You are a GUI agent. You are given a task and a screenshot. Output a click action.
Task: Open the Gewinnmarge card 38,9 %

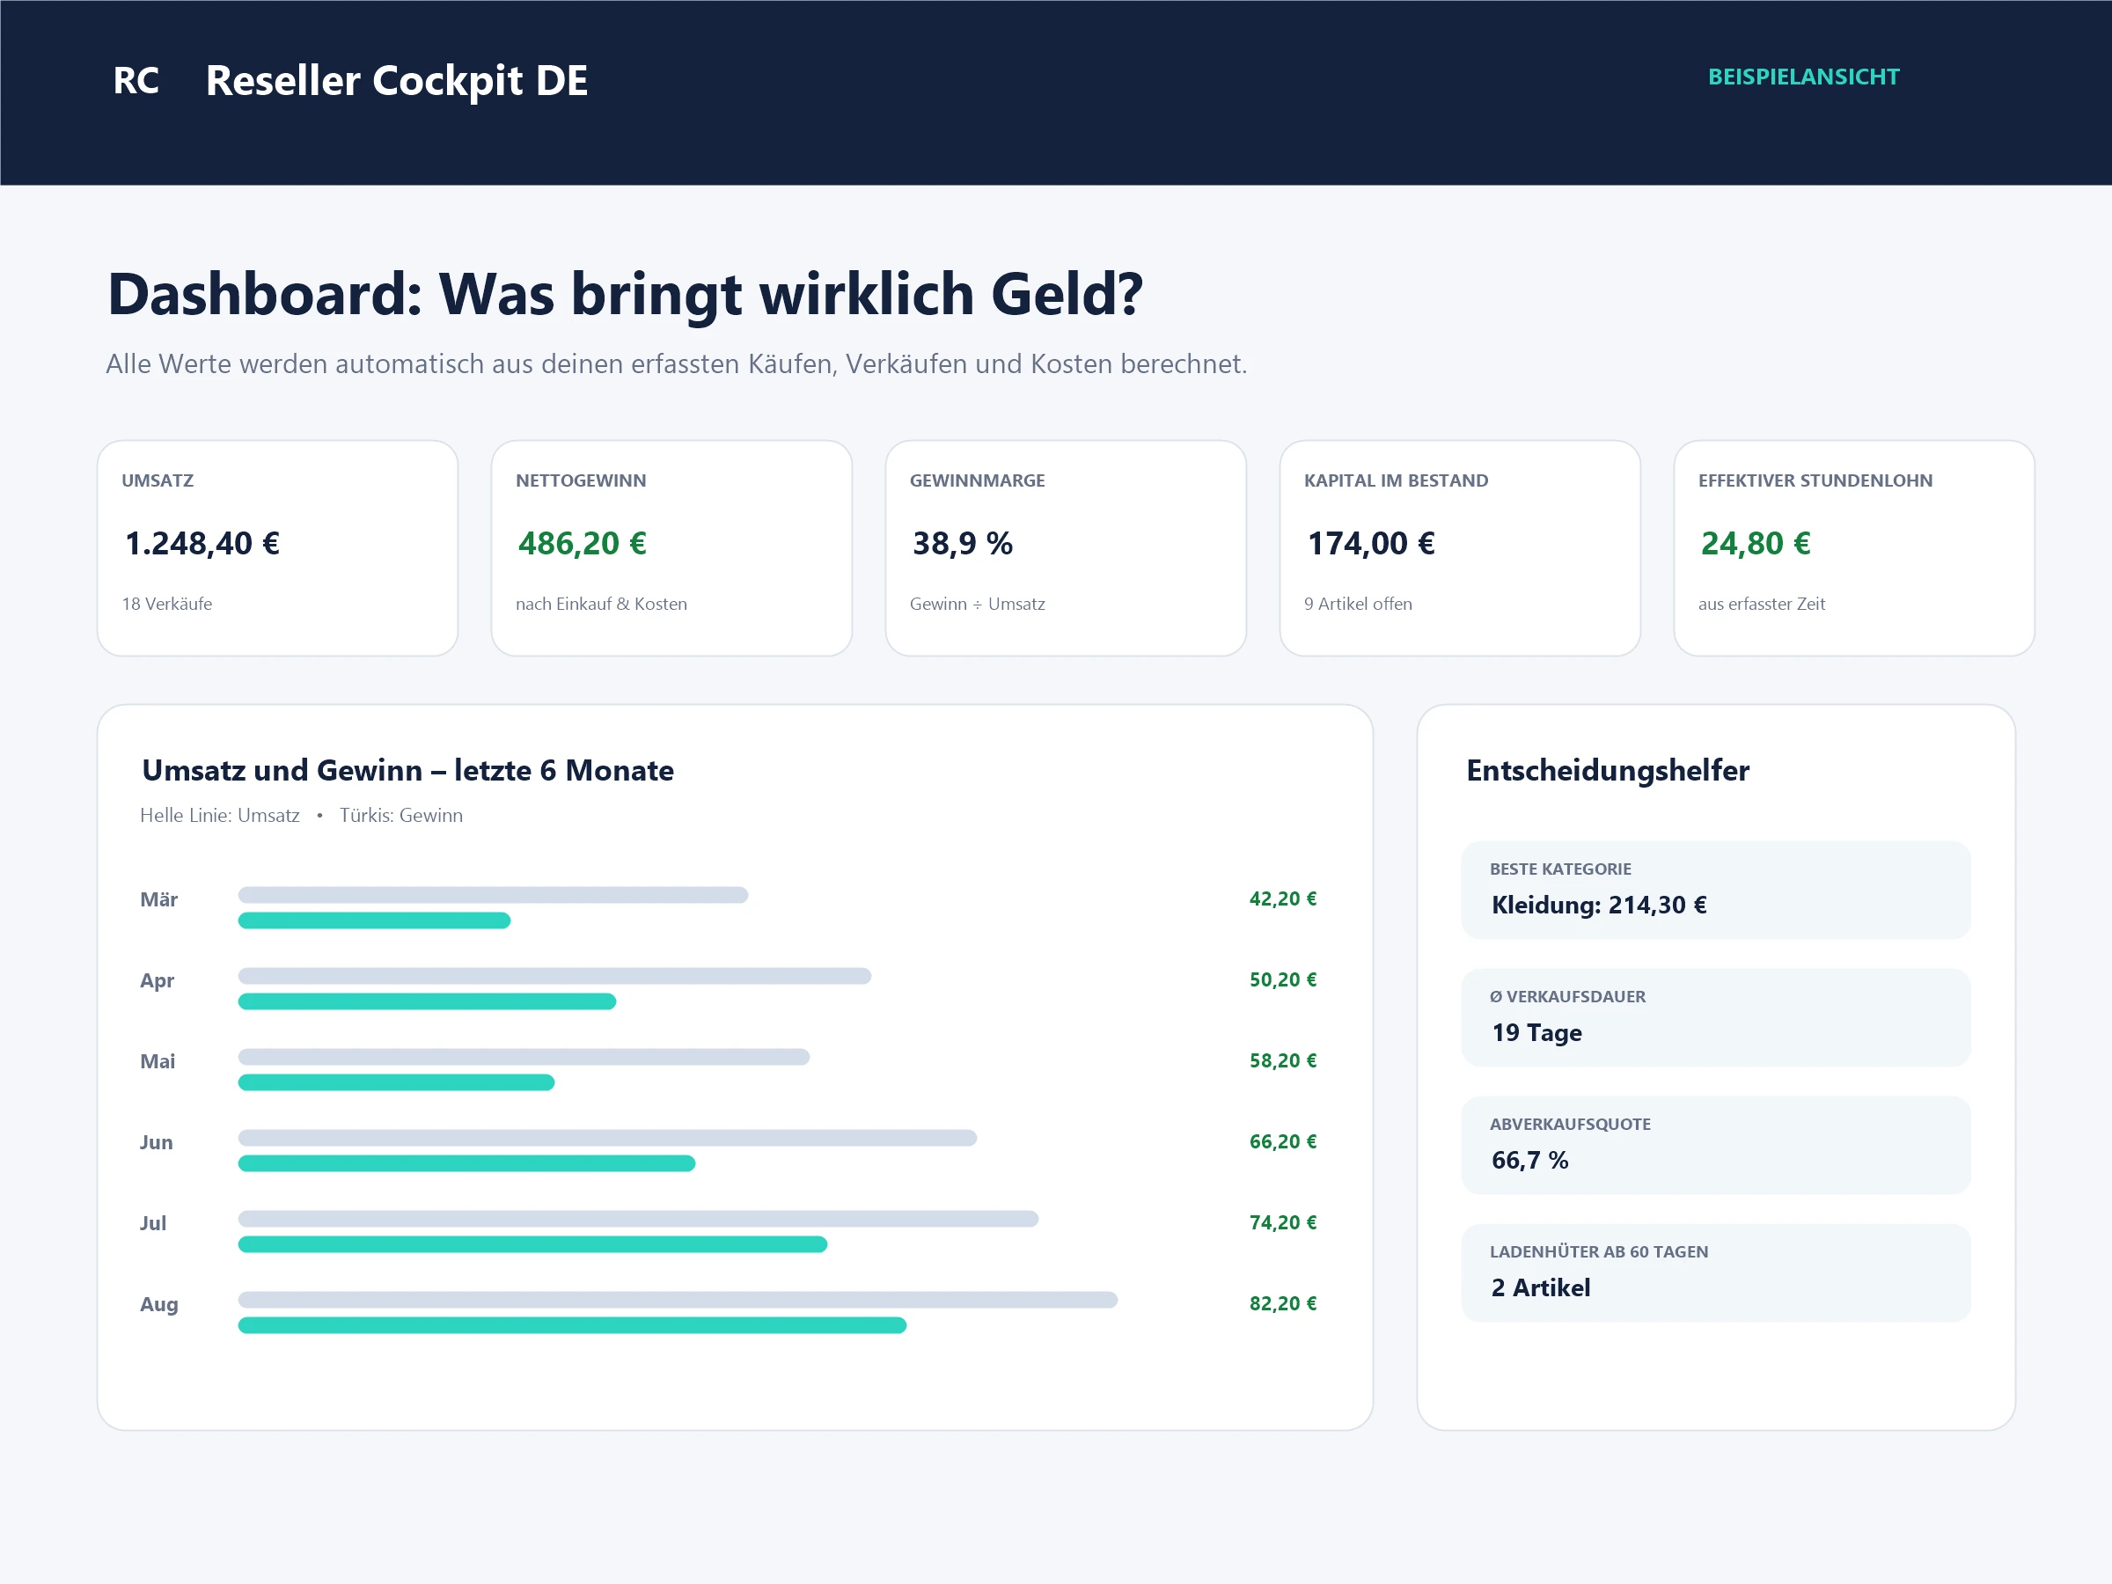1066,548
